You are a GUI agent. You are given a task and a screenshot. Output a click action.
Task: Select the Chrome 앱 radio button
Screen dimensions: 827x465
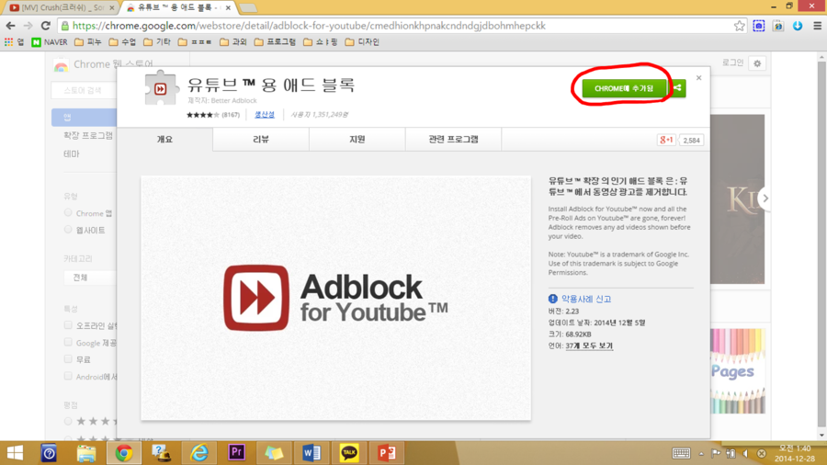point(68,213)
